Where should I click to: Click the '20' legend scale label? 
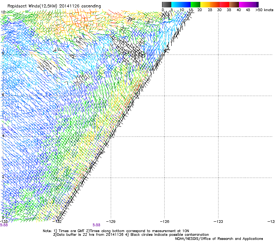click(200, 10)
